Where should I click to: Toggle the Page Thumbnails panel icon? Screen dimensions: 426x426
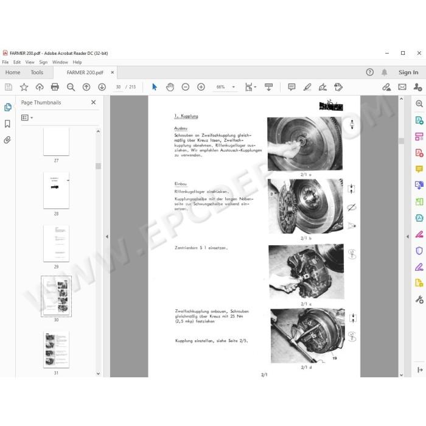click(x=7, y=107)
